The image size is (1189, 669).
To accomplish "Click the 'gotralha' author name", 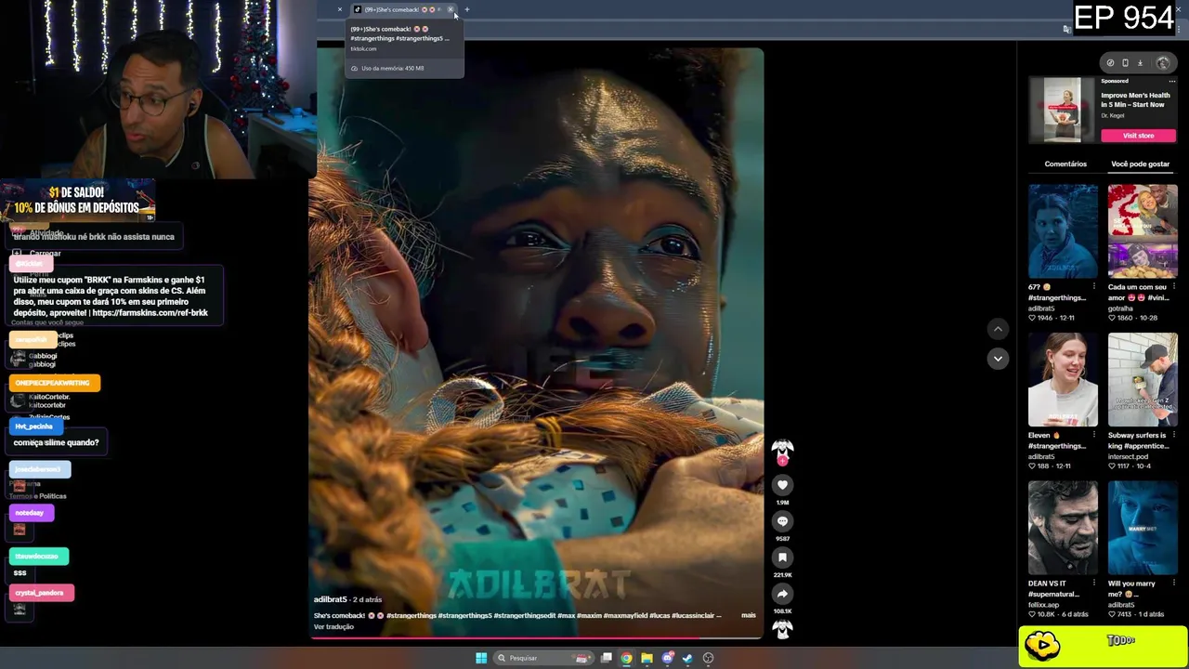I will (1120, 308).
